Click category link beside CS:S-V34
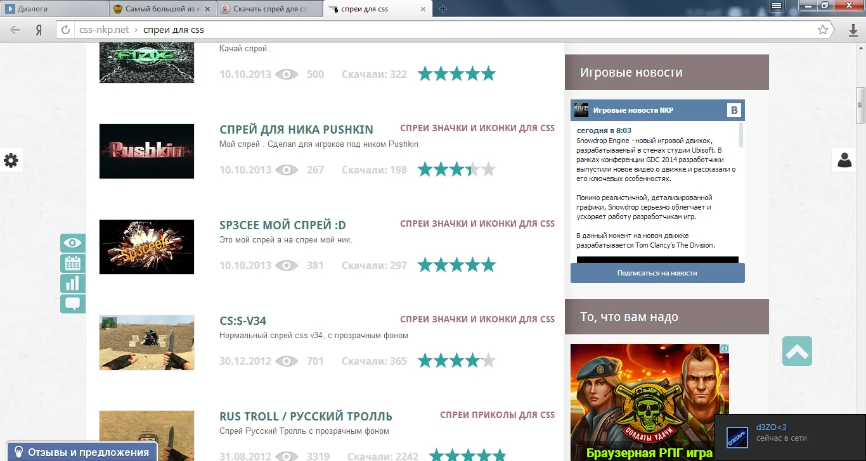Viewport: 866px width, 461px height. click(477, 319)
